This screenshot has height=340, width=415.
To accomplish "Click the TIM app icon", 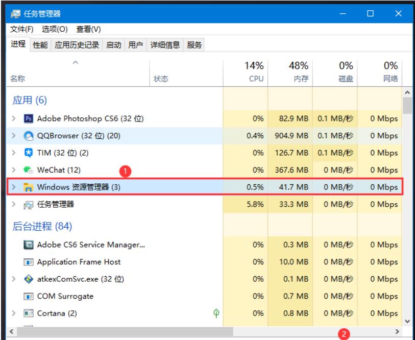I will (x=28, y=153).
